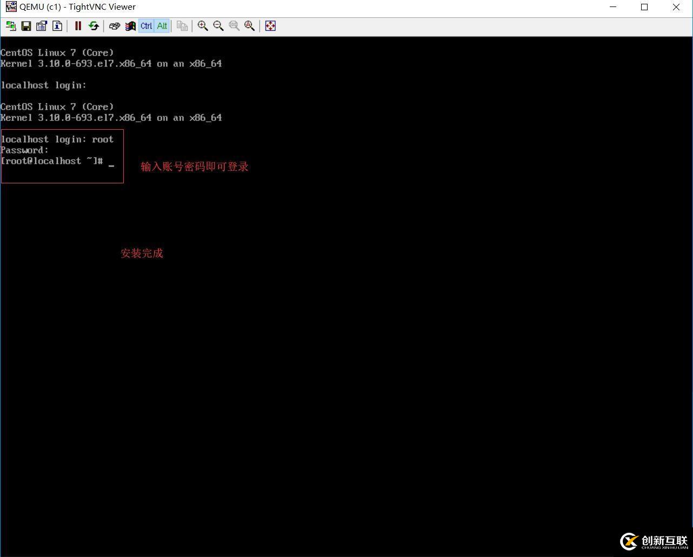Refresh the screen with the green arrows icon
The image size is (693, 557).
coord(94,26)
